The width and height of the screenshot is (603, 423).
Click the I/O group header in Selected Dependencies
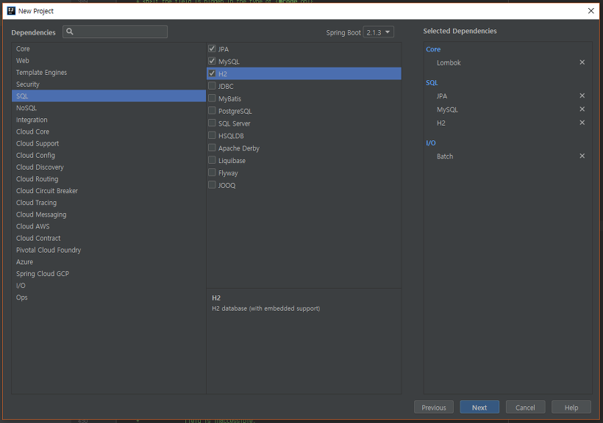(431, 143)
